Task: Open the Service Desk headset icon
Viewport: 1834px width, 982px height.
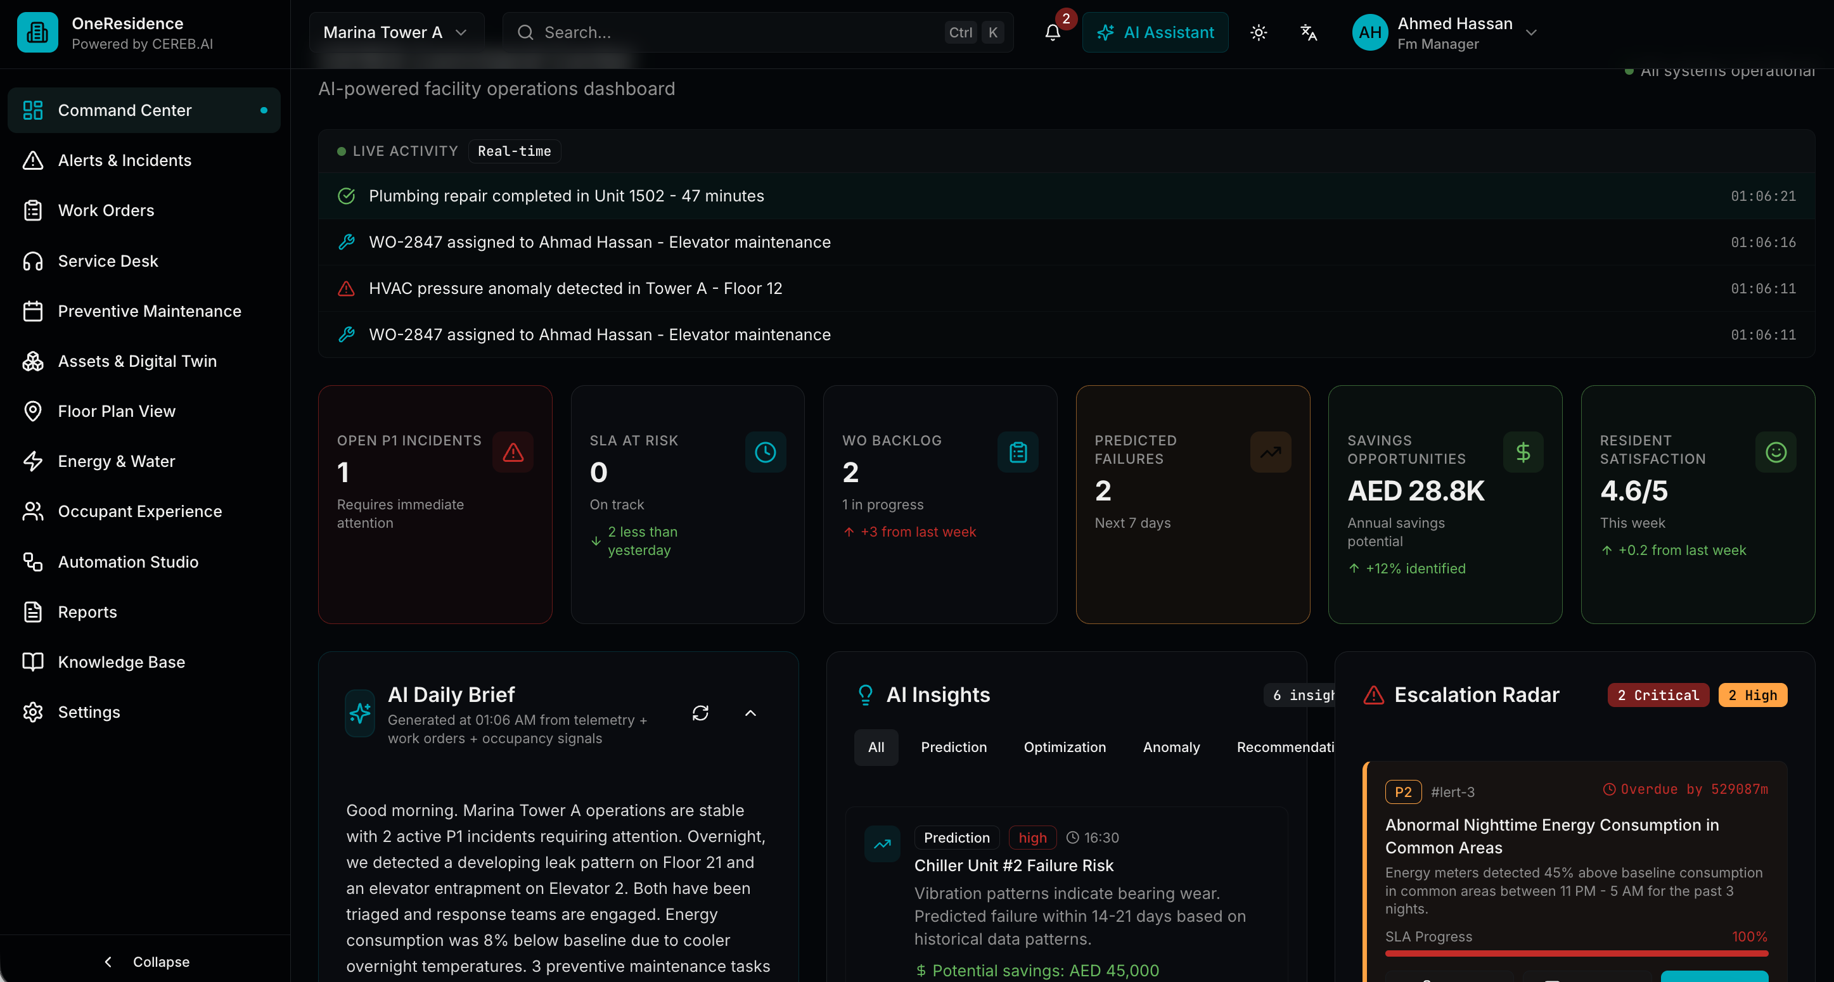Action: 33,260
